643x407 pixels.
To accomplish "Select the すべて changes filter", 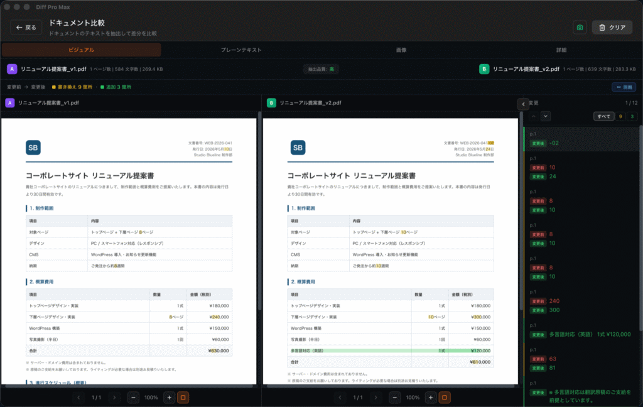I will point(603,117).
